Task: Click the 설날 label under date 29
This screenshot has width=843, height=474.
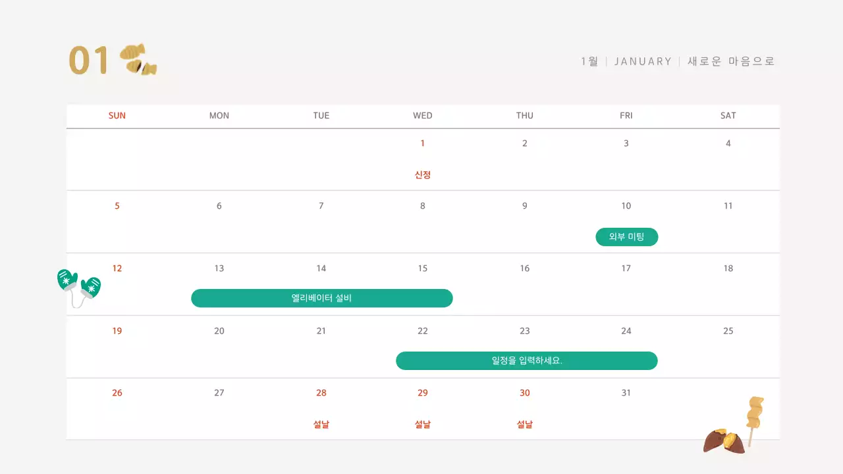Action: (x=423, y=425)
